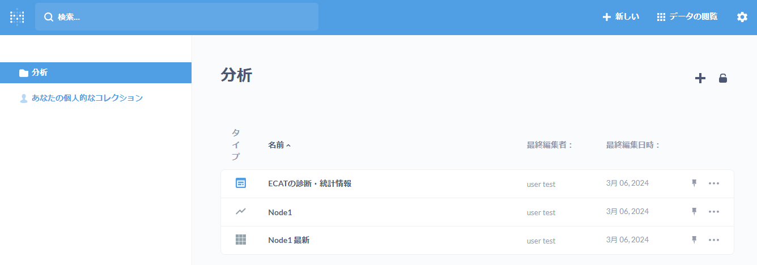The height and width of the screenshot is (265, 757).
Task: Open more options for Node1 row
Action: (x=714, y=211)
